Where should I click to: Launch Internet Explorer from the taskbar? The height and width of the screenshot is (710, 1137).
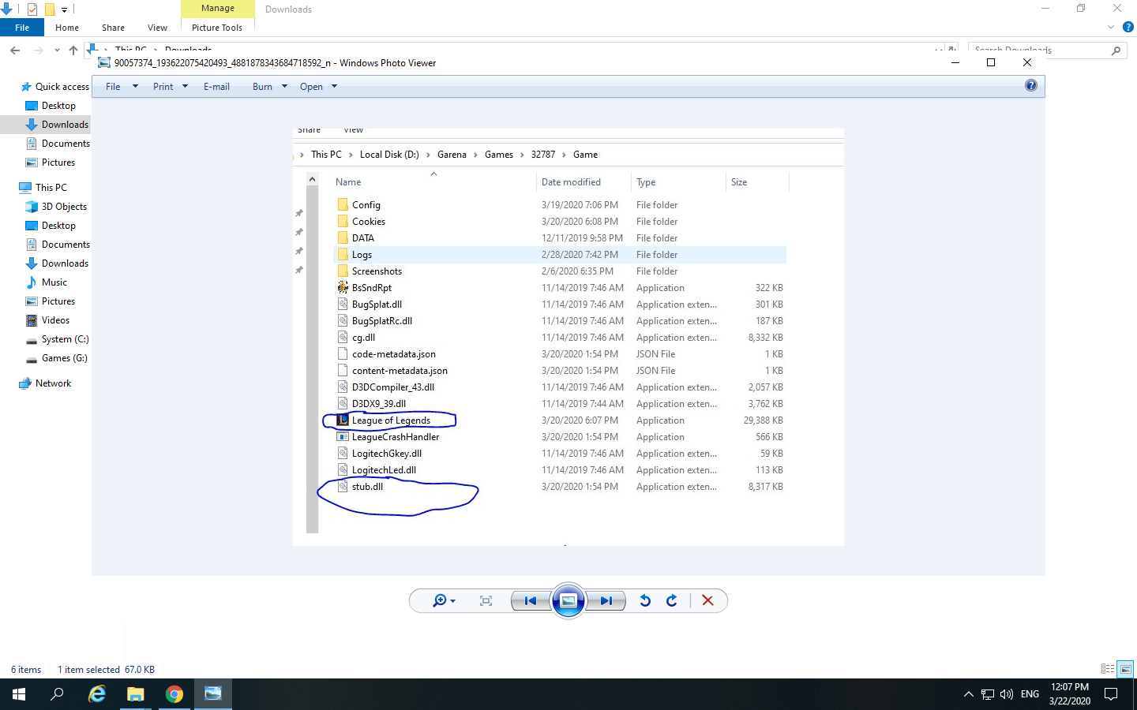pos(97,694)
